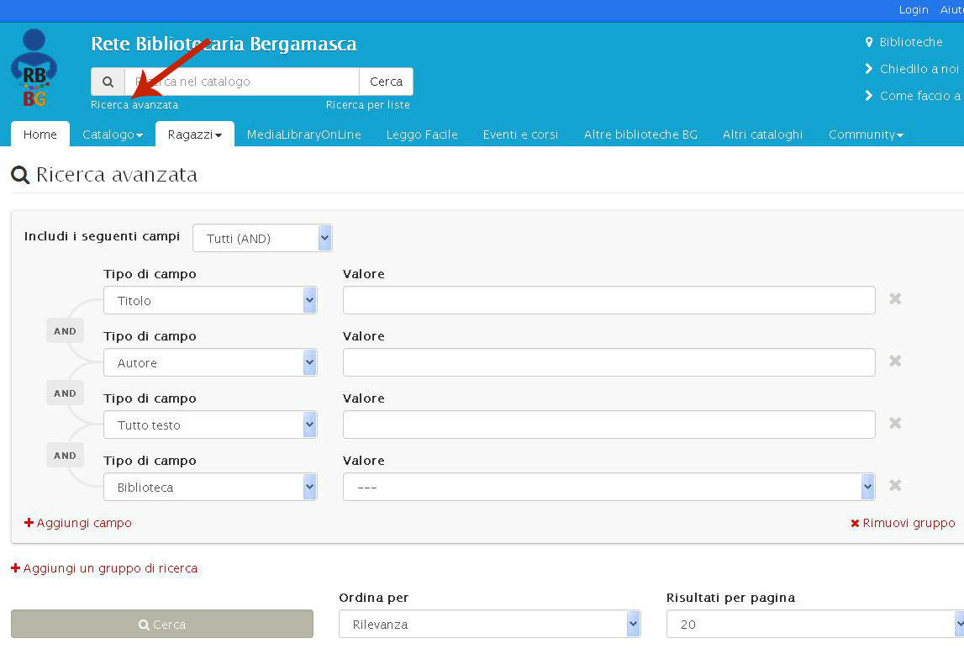Click the magnifier icon beside catalog search
Screen dimensions: 964x670
(x=108, y=82)
